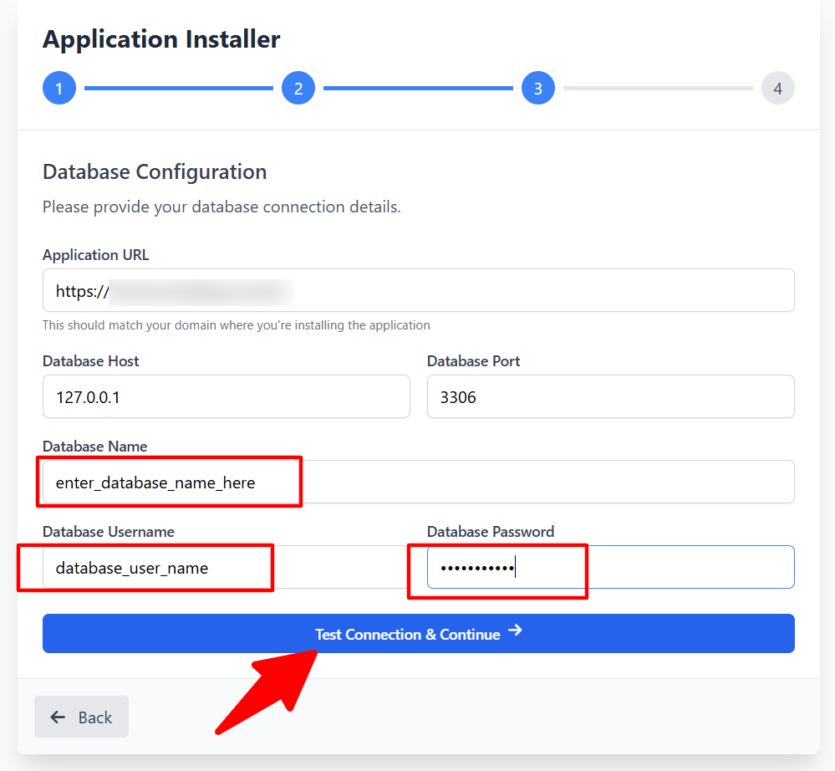Go back using the Back button
The width and height of the screenshot is (835, 771).
(81, 717)
